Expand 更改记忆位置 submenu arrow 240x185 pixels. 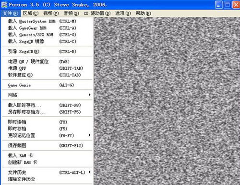90,135
